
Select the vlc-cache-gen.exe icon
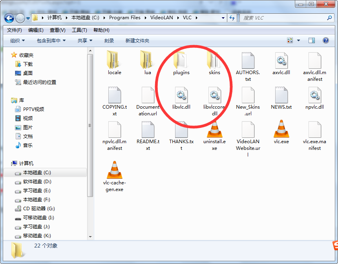(x=115, y=170)
